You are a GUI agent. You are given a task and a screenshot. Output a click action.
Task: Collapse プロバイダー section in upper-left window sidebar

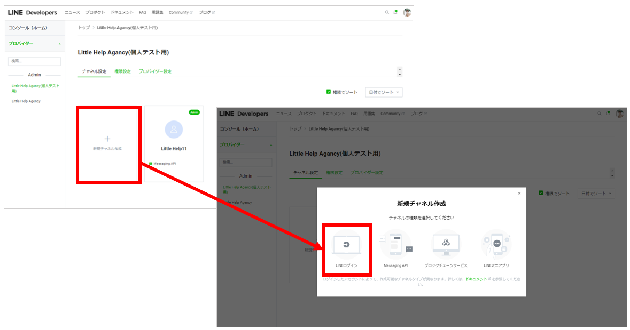click(59, 44)
